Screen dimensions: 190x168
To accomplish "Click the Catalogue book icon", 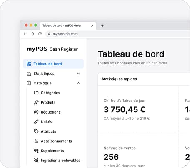I will pos(29,83).
